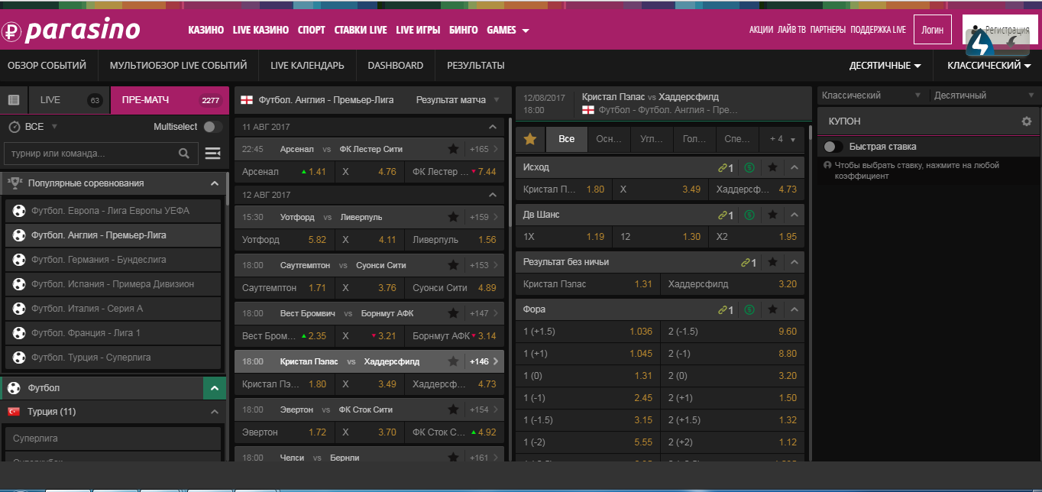Open the ПОДДЕРЖКА LIVE link

click(x=878, y=30)
